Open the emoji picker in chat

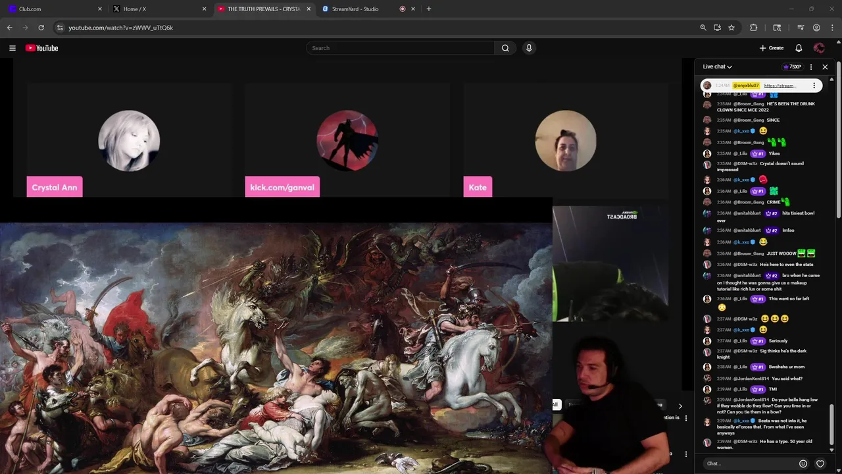[803, 463]
